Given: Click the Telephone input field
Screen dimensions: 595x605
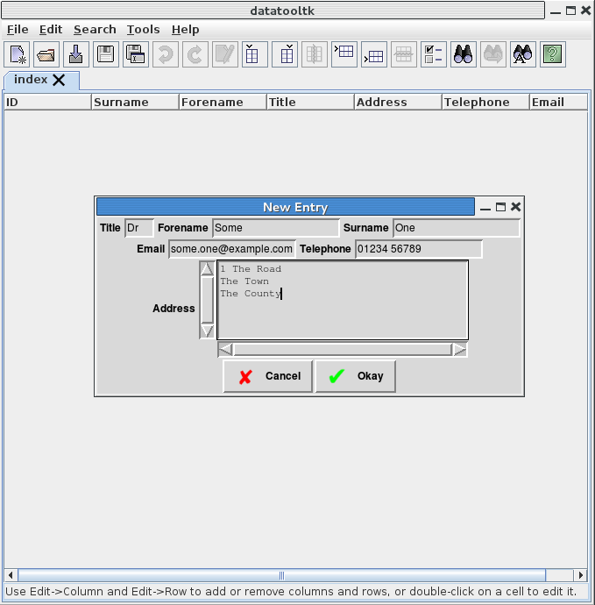Looking at the screenshot, I should 418,249.
